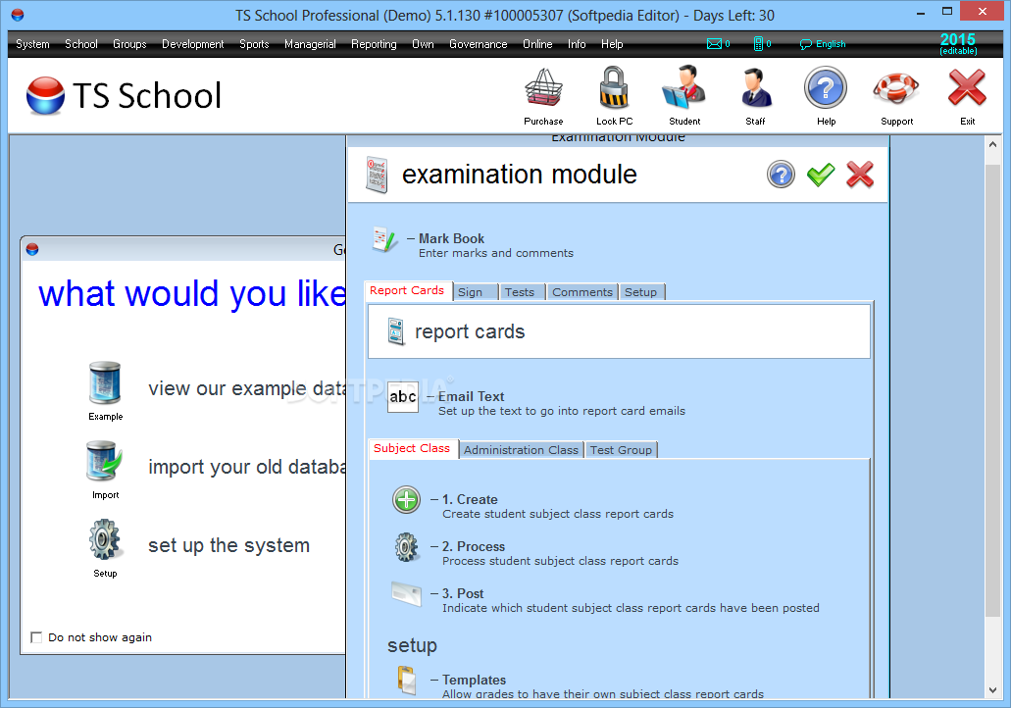This screenshot has width=1011, height=708.
Task: Click the Templates link
Action: [474, 680]
